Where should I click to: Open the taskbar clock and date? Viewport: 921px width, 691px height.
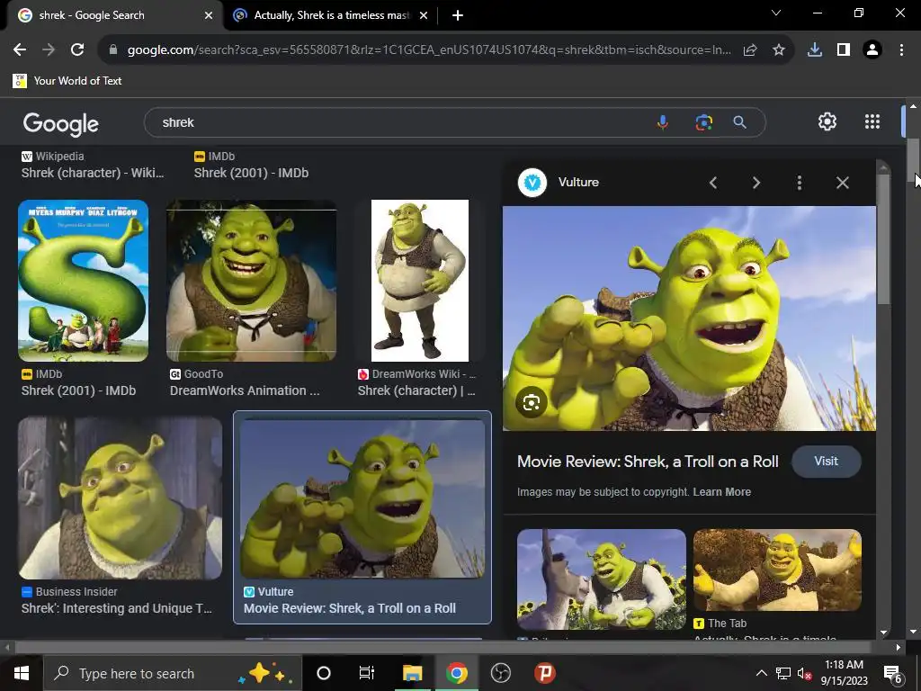pyautogui.click(x=844, y=673)
